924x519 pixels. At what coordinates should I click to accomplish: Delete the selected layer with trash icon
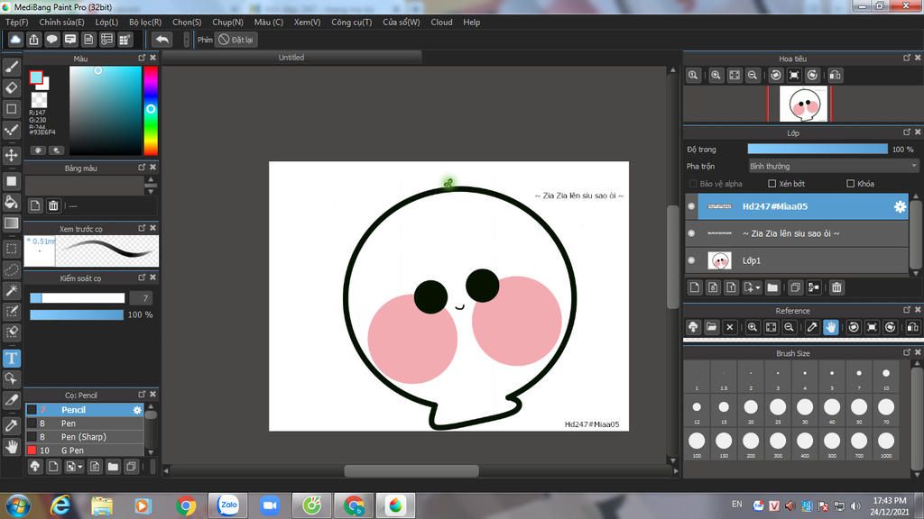point(836,287)
